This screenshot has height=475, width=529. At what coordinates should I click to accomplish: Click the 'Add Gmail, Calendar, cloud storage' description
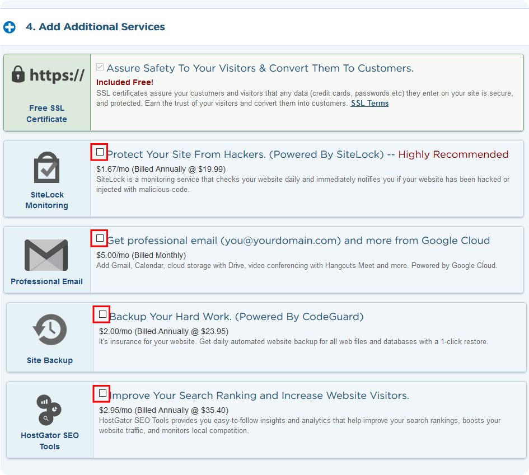(297, 266)
